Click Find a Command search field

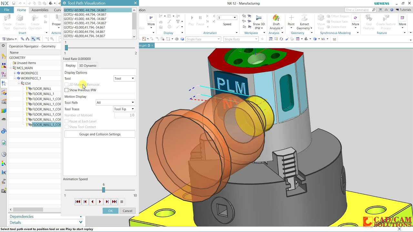click(360, 10)
